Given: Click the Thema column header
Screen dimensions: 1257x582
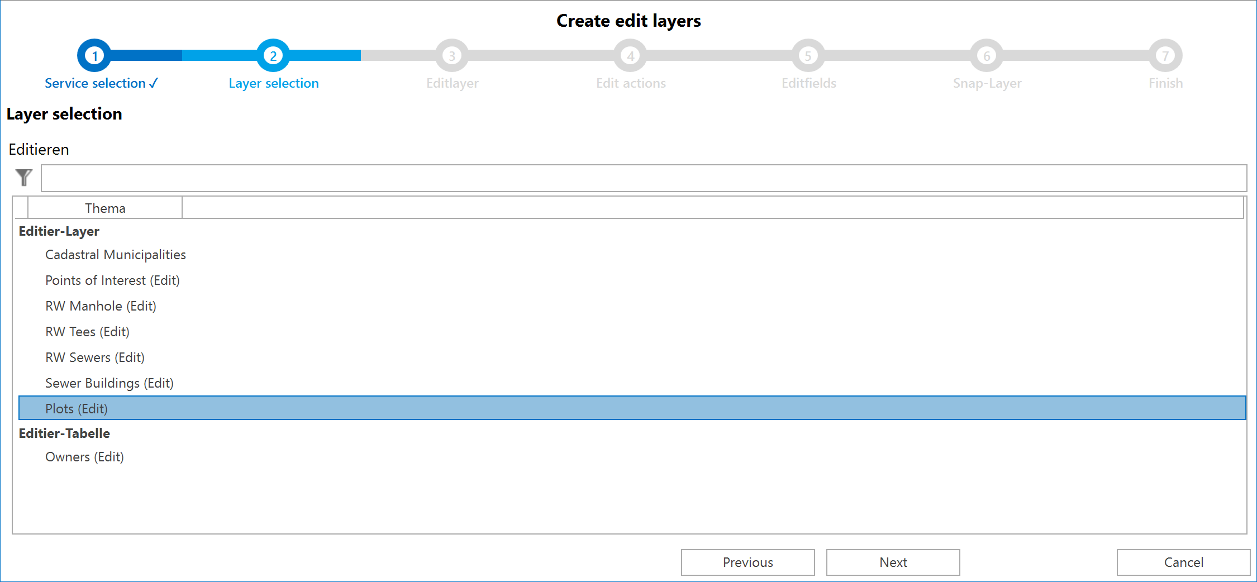Looking at the screenshot, I should pyautogui.click(x=105, y=207).
